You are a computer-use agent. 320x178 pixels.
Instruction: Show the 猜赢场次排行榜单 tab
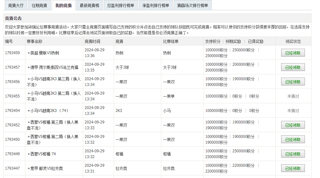[192, 5]
